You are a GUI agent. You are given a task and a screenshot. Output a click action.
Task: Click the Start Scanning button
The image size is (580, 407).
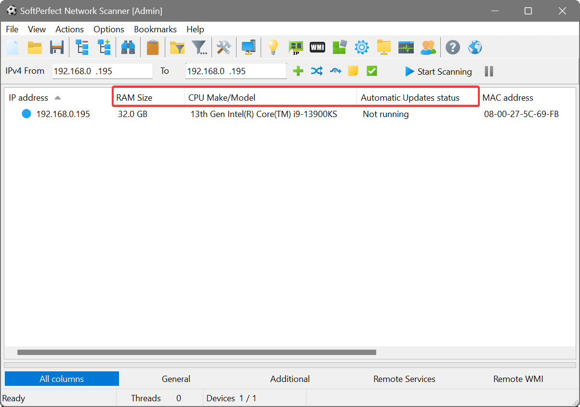click(x=438, y=71)
